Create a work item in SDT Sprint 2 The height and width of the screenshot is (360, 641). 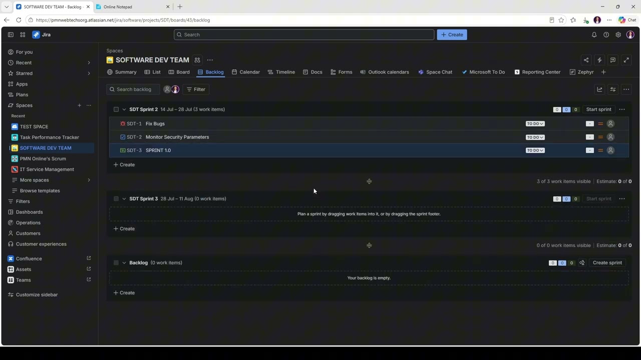pos(124,164)
